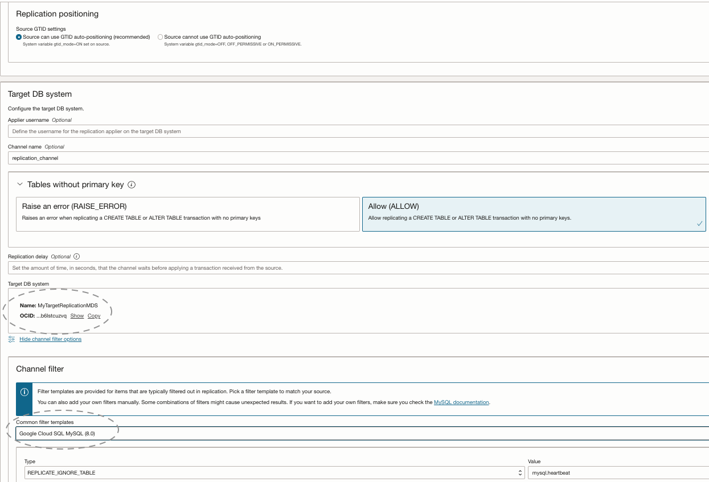Click the Replication delay input field
The width and height of the screenshot is (709, 482).
pyautogui.click(x=358, y=268)
